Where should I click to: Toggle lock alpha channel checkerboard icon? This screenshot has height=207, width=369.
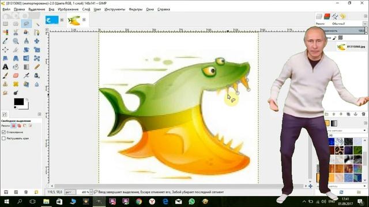tap(341, 37)
